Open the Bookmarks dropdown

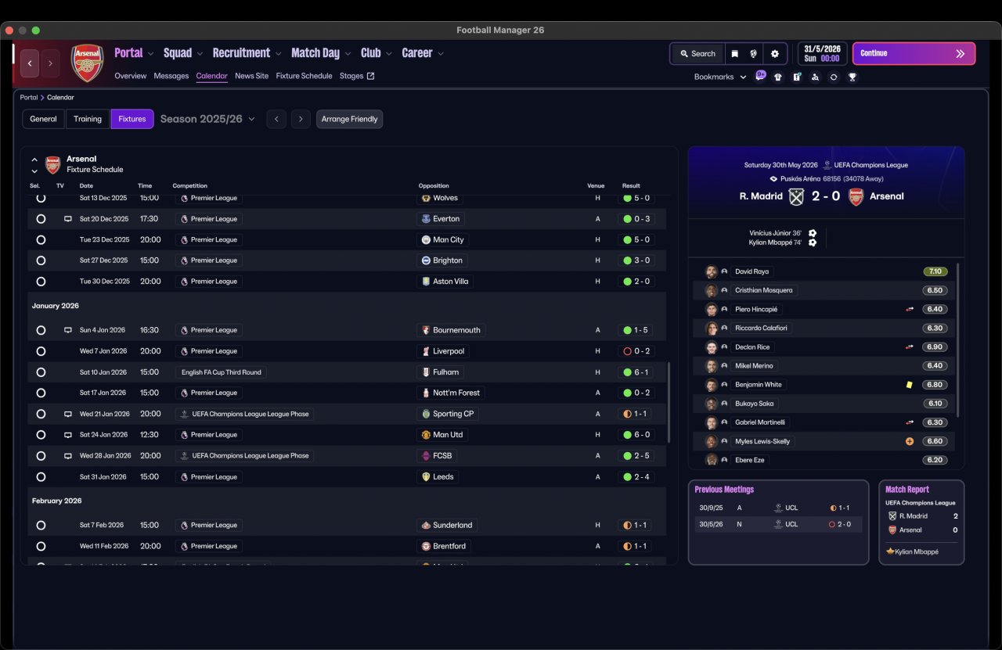click(720, 77)
